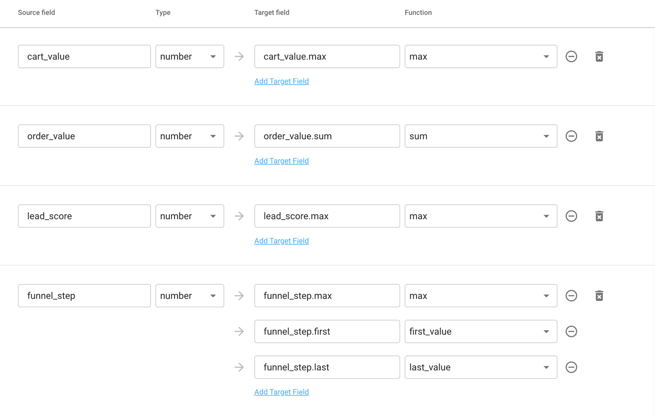655x416 pixels.
Task: Delete the order_value mapping row
Action: click(x=599, y=136)
